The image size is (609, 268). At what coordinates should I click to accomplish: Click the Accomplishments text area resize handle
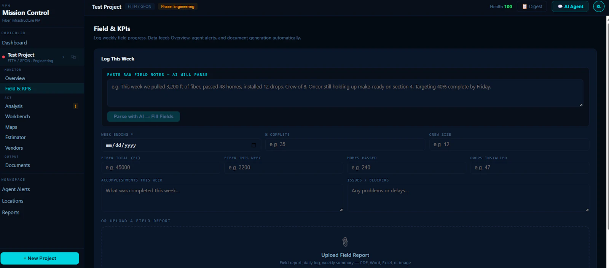341,210
